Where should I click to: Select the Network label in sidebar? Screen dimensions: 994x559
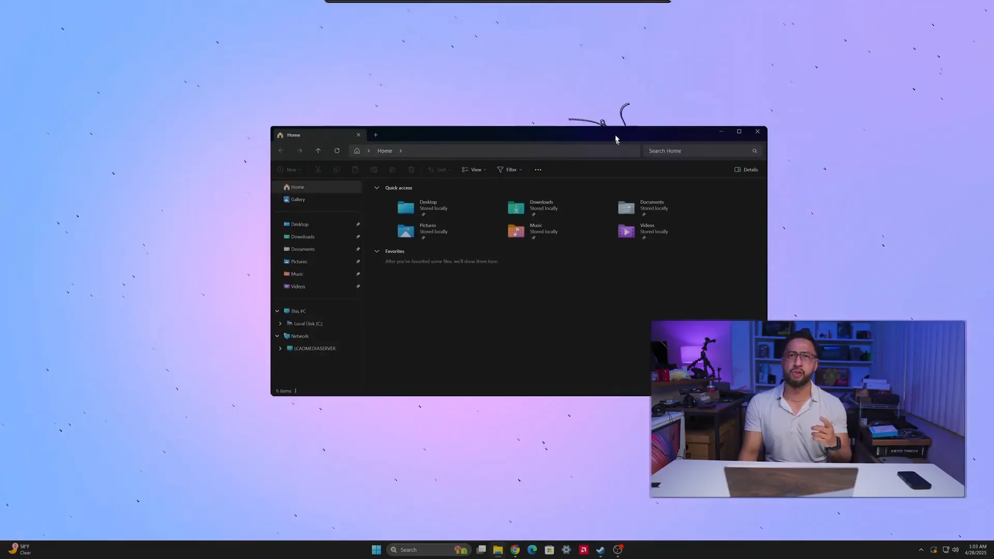(x=300, y=336)
